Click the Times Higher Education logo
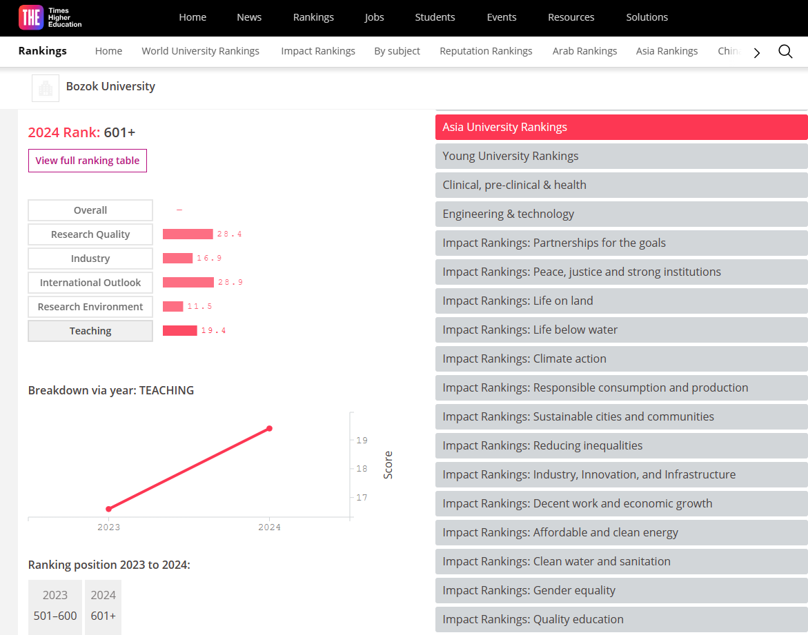Image resolution: width=808 pixels, height=635 pixels. [50, 18]
